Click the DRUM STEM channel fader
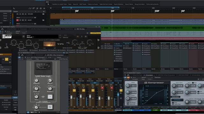Screen dimensions: 204x114 pos(118,95)
